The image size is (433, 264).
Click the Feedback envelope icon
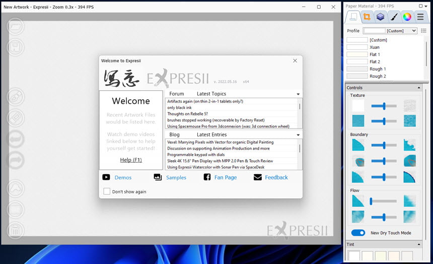(258, 177)
